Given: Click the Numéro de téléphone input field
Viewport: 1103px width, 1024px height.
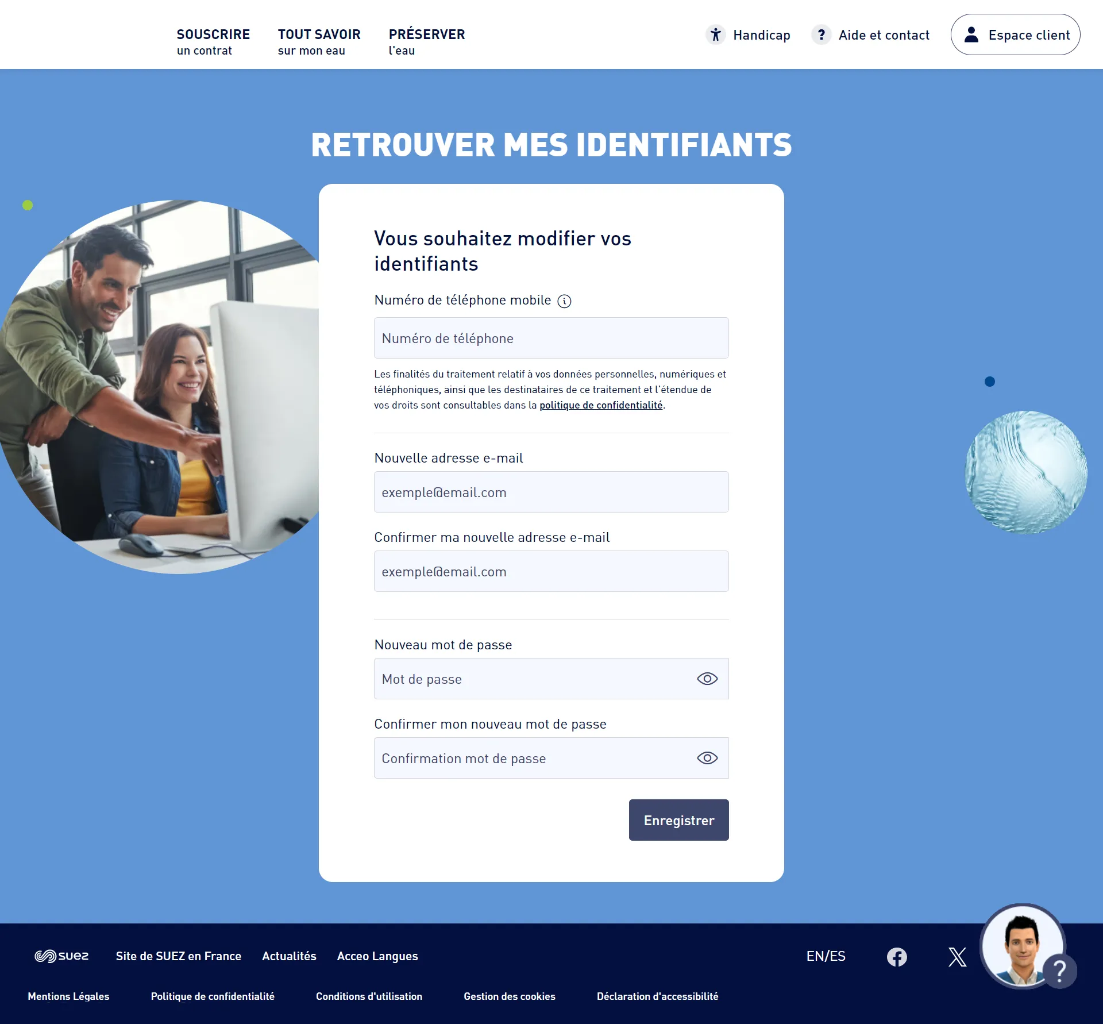Looking at the screenshot, I should click(x=551, y=338).
